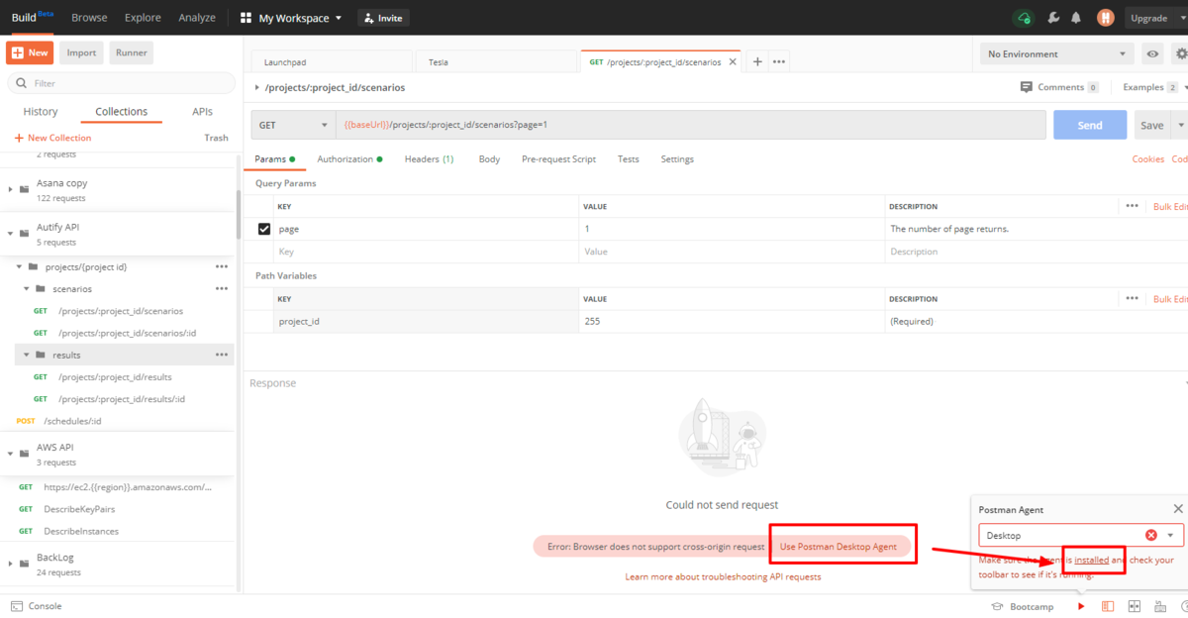Click the sync status cloud icon

1024,18
